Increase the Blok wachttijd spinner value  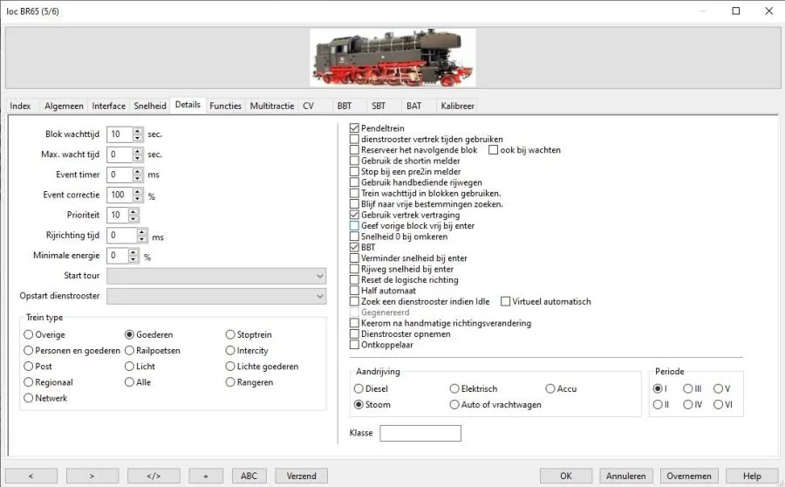tap(138, 131)
